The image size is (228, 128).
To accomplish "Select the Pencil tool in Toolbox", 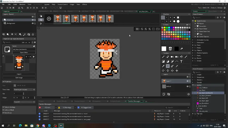I will pos(163,57).
